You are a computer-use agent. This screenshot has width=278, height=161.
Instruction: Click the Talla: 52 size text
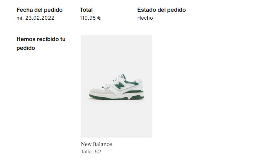tap(91, 152)
